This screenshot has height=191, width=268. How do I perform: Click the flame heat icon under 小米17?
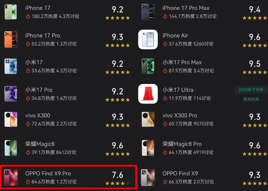coord(28,71)
